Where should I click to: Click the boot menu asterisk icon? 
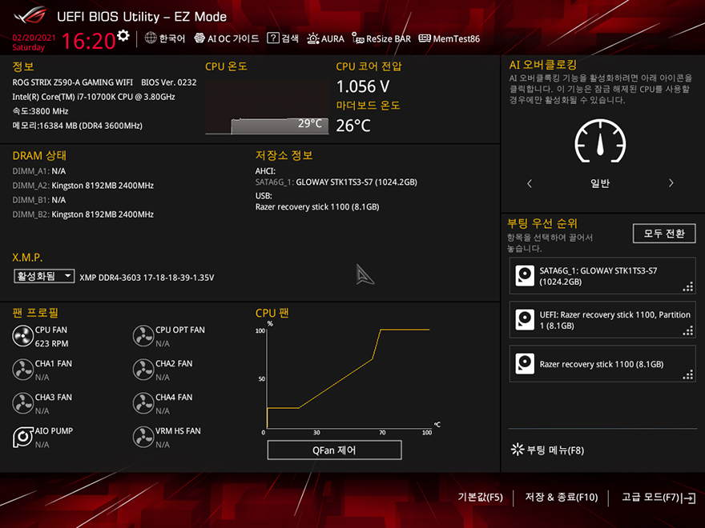[518, 450]
